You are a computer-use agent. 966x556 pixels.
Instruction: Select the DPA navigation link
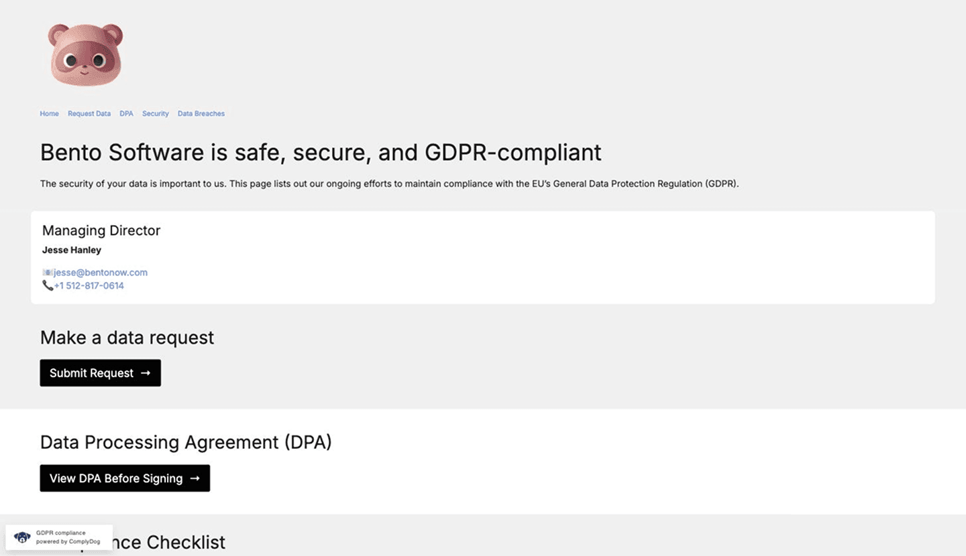click(x=126, y=114)
